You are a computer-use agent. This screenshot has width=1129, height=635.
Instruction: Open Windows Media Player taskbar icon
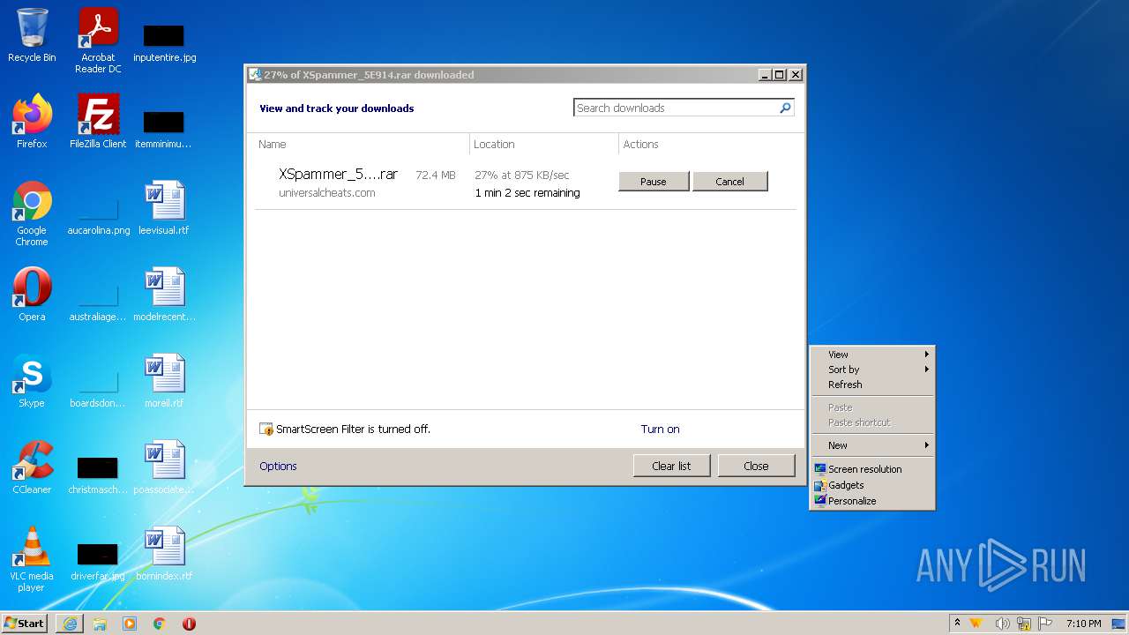(x=130, y=624)
